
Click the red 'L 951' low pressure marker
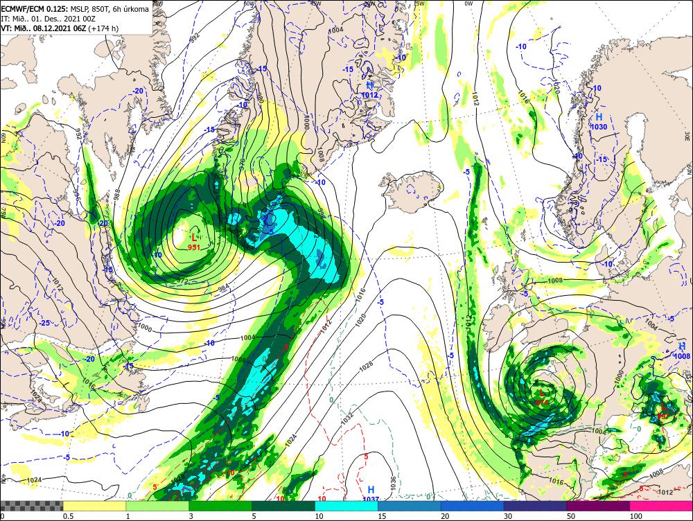point(193,242)
